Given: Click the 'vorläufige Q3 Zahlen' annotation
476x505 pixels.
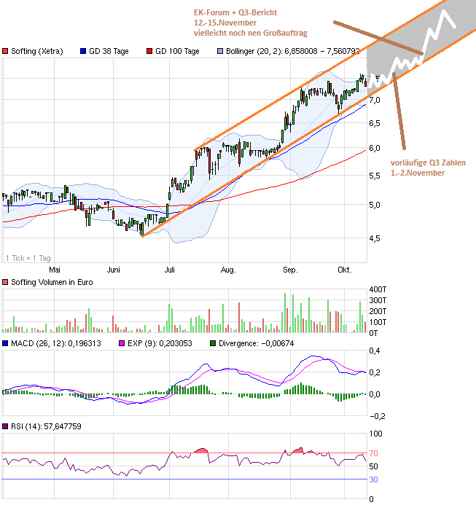Looking at the screenshot, I should [x=428, y=163].
